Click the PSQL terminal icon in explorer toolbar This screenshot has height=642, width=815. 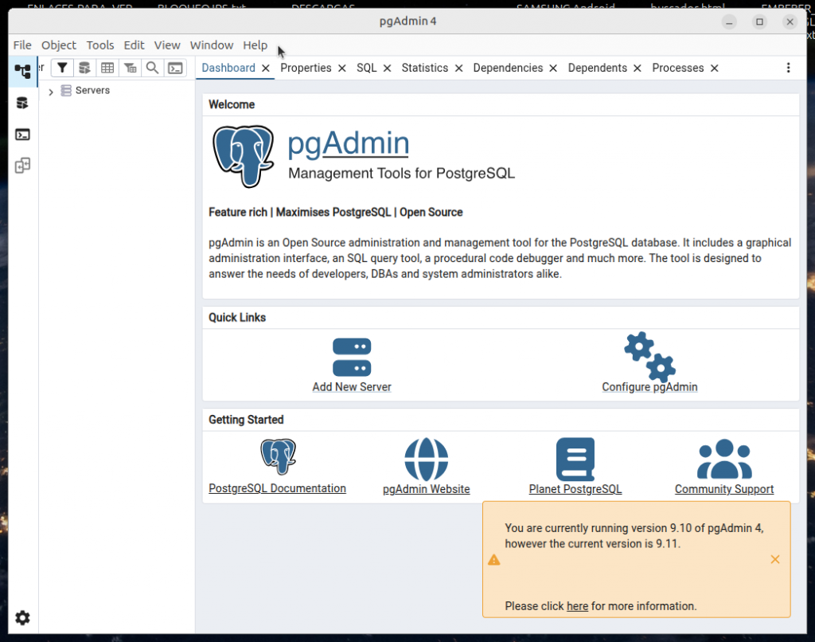175,68
